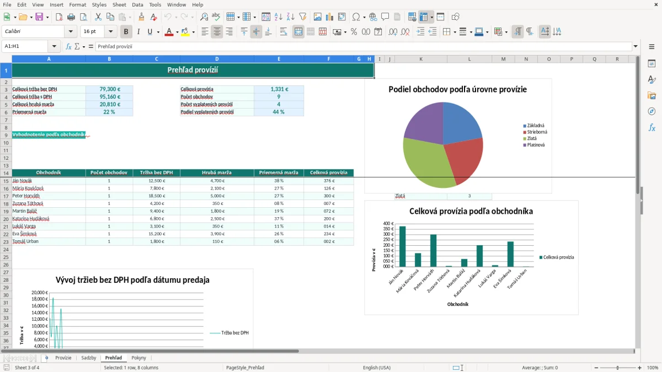662x372 pixels.
Task: Open the font name dropdown for Calibri
Action: pyautogui.click(x=71, y=32)
